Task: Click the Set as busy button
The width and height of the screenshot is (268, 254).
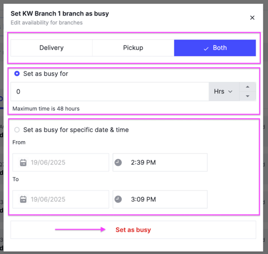Action: tap(133, 230)
